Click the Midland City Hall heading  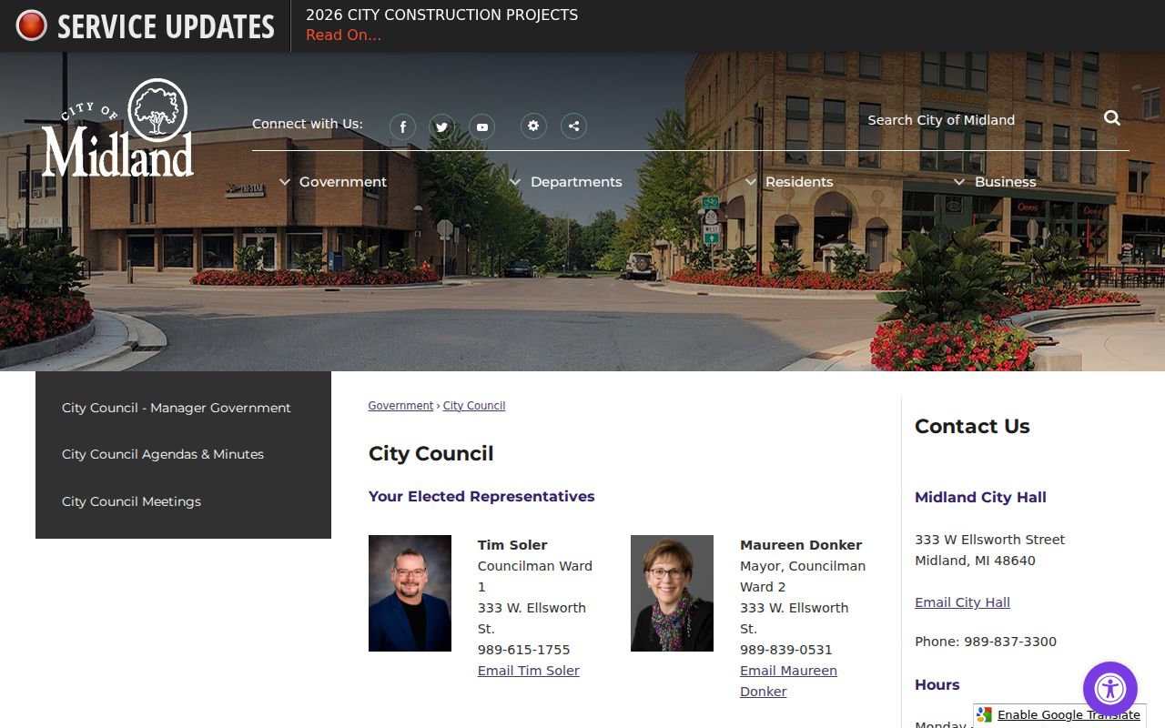pos(980,497)
